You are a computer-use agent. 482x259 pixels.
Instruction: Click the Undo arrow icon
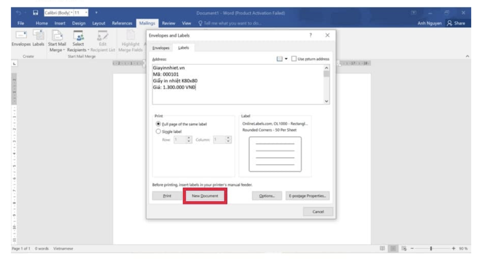coord(19,13)
